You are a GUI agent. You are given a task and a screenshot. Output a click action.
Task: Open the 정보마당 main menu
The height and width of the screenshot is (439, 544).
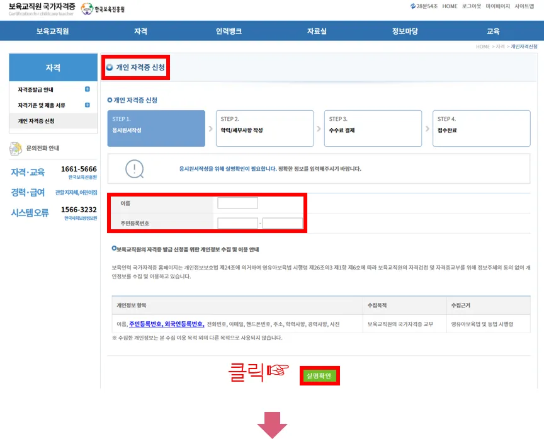405,31
